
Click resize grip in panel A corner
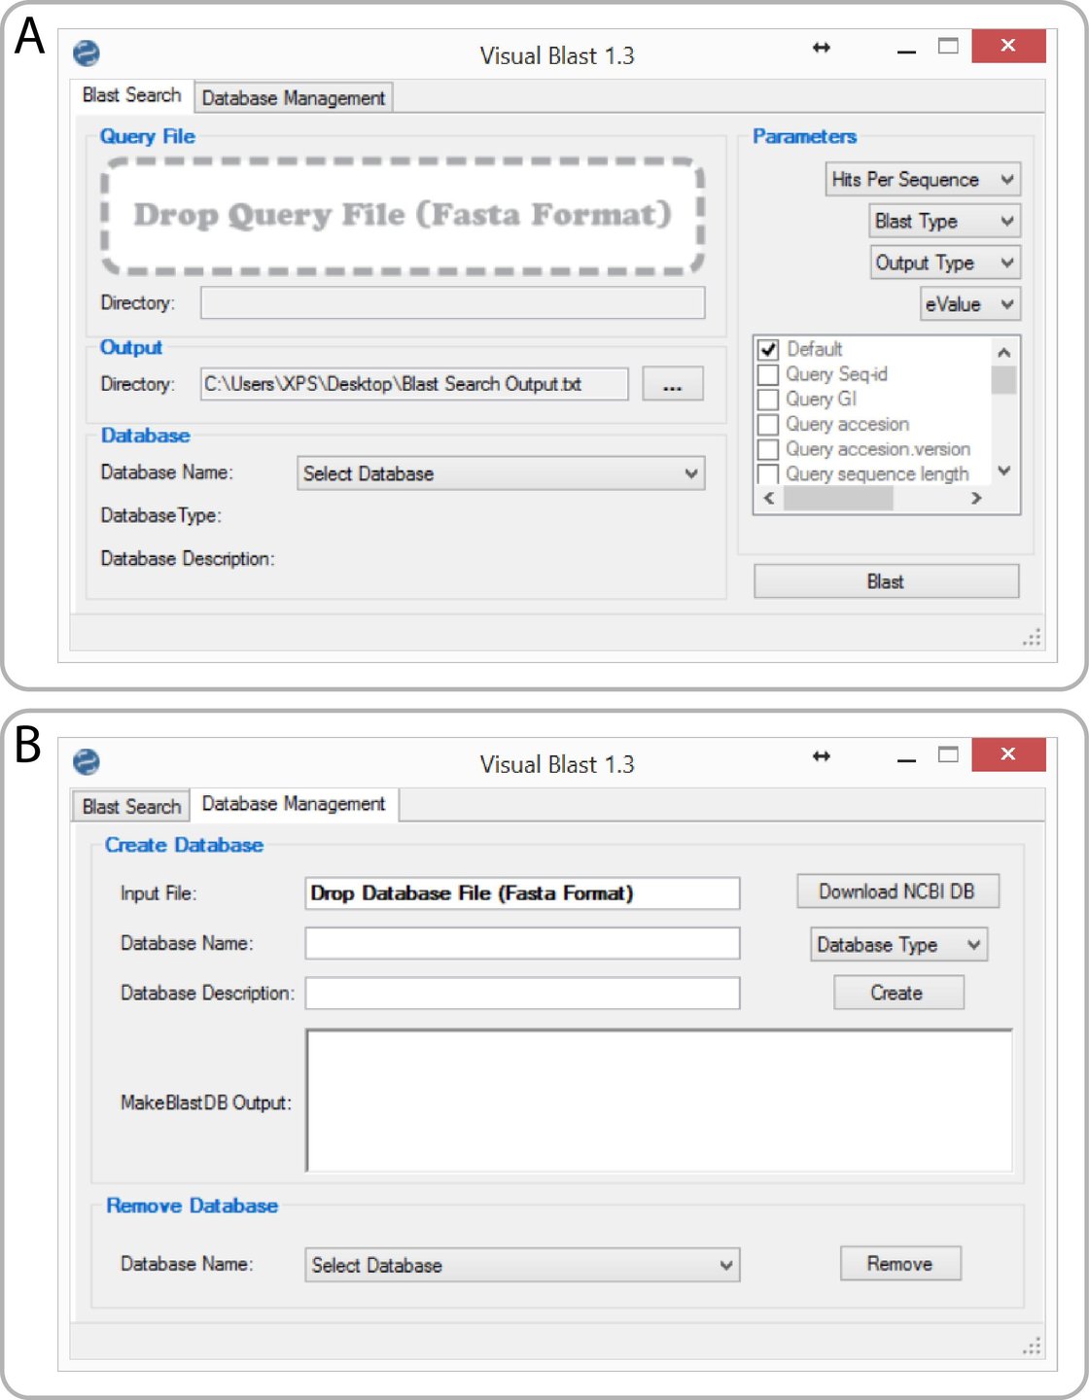pyautogui.click(x=1033, y=638)
